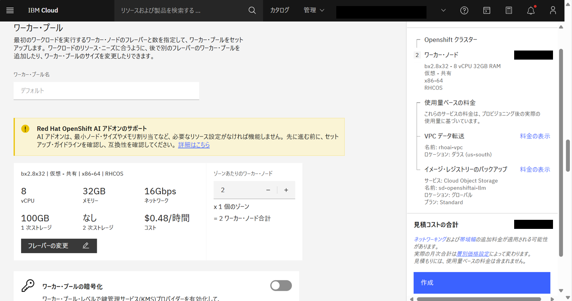Image resolution: width=572 pixels, height=301 pixels.
Task: Click the '名前: rhoai-vpc' text
Action: (443, 147)
